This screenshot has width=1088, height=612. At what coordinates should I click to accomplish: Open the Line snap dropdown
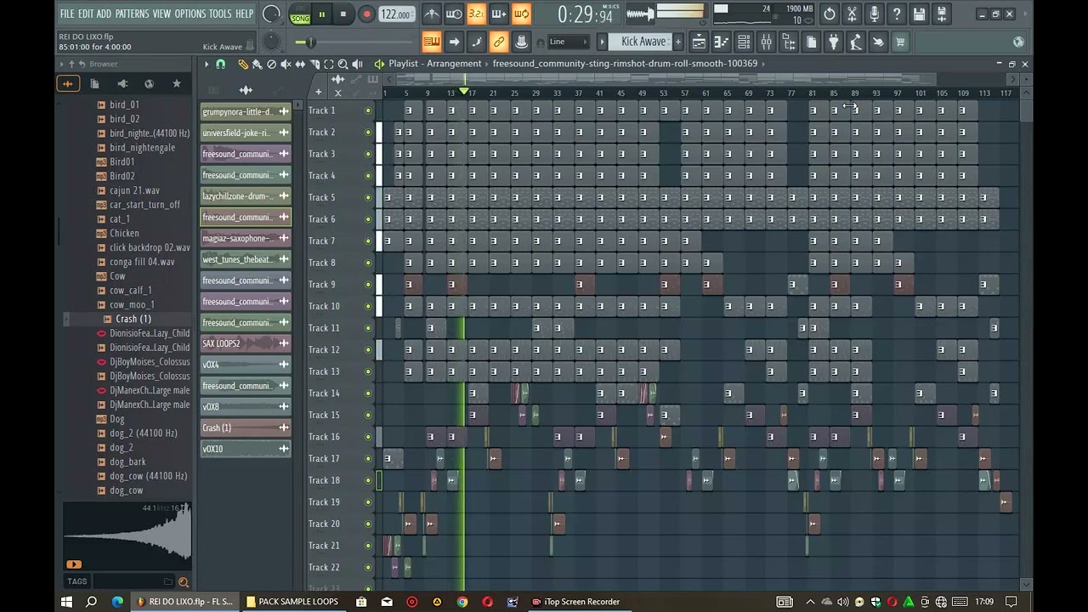click(568, 42)
